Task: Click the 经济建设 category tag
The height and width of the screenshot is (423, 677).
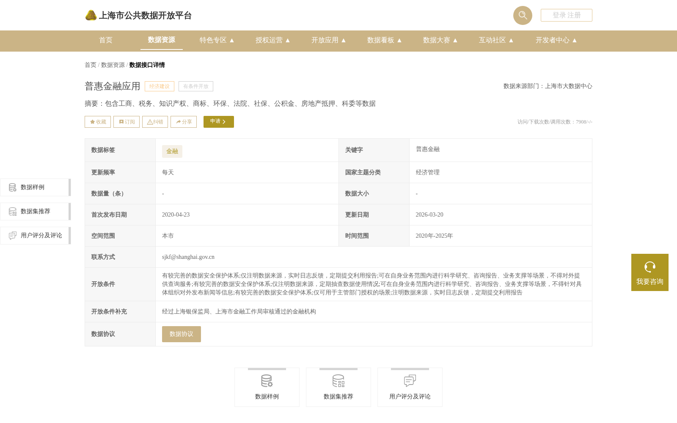Action: point(160,86)
